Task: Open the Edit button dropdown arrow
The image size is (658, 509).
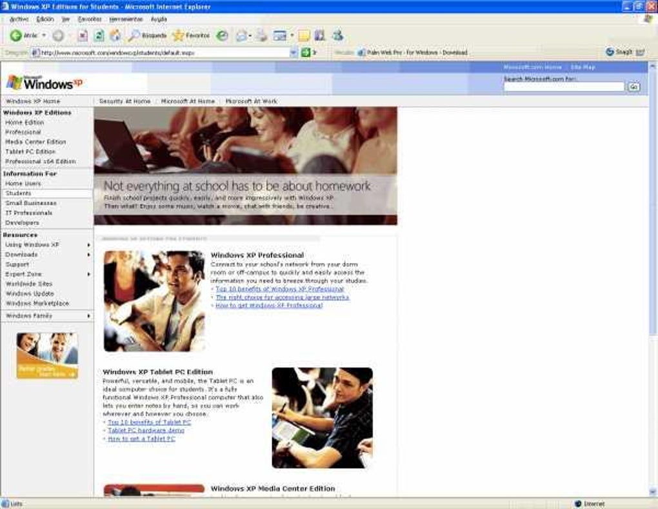Action: (x=292, y=36)
